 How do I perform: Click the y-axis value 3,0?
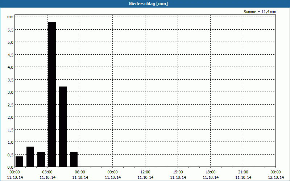click(11, 92)
